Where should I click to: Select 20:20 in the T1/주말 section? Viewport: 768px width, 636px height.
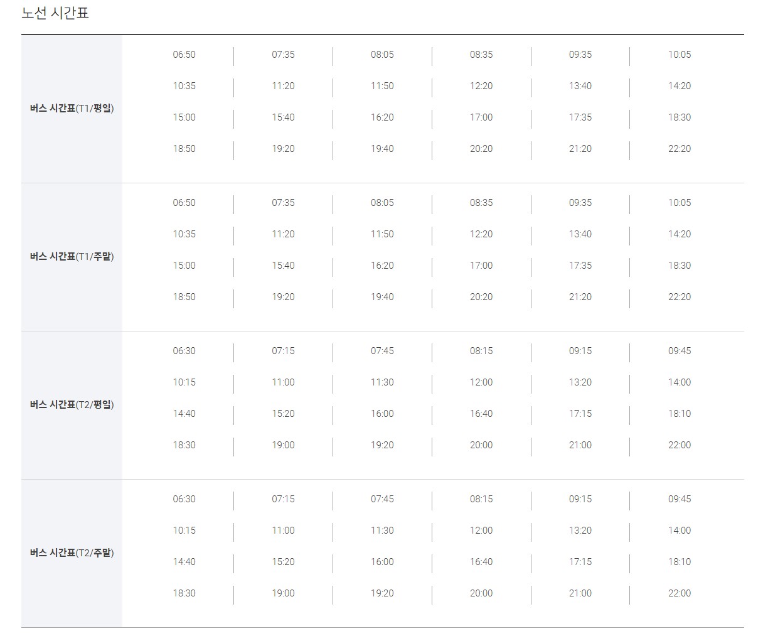pos(481,297)
